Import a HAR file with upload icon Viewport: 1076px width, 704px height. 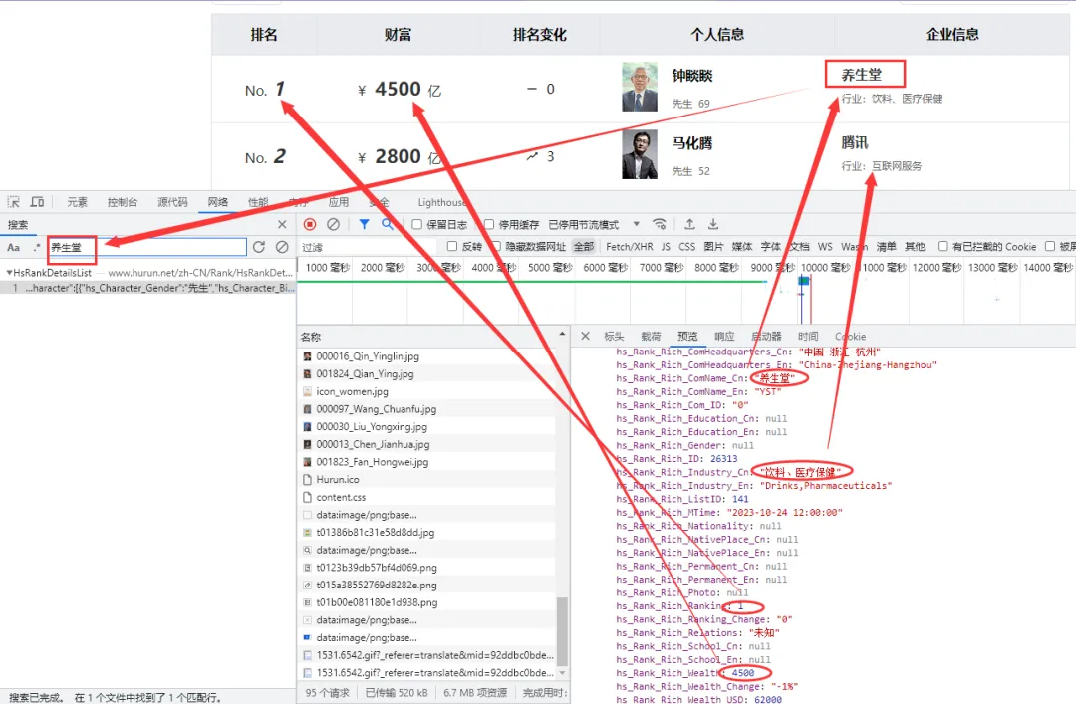click(689, 224)
